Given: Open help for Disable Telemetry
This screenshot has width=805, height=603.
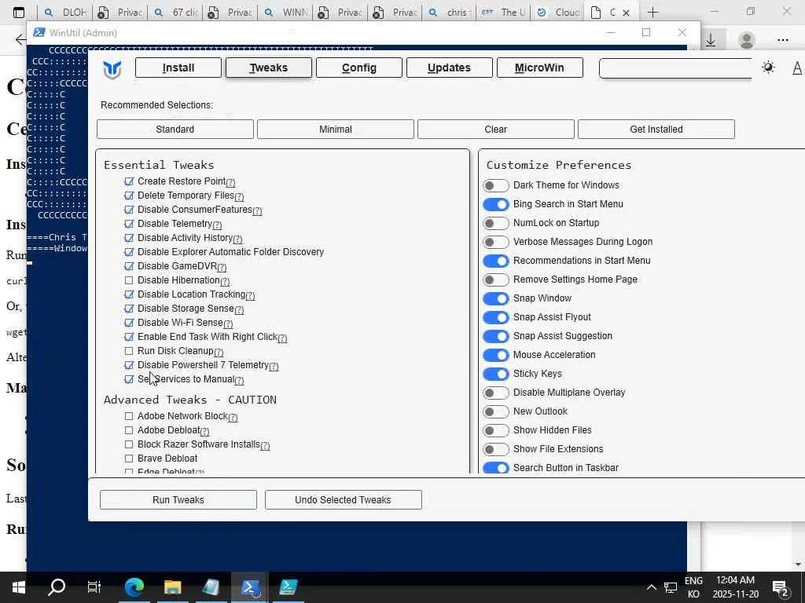Looking at the screenshot, I should 217,225.
